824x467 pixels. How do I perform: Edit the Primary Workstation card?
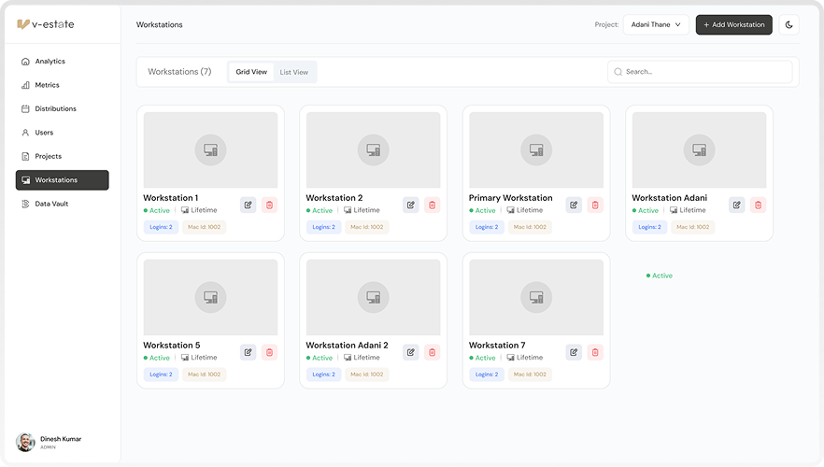pos(574,205)
